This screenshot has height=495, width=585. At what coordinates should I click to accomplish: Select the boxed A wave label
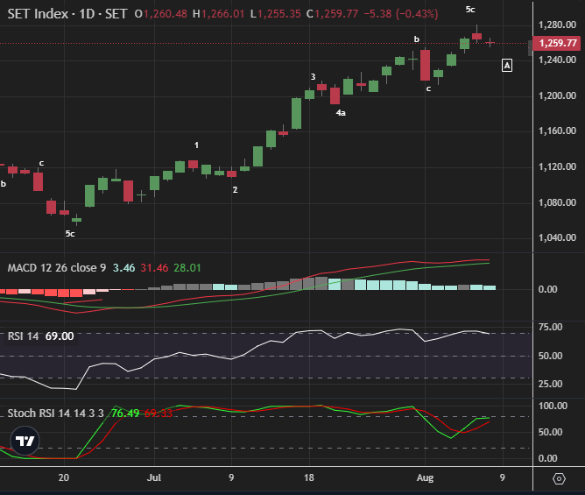pyautogui.click(x=507, y=66)
